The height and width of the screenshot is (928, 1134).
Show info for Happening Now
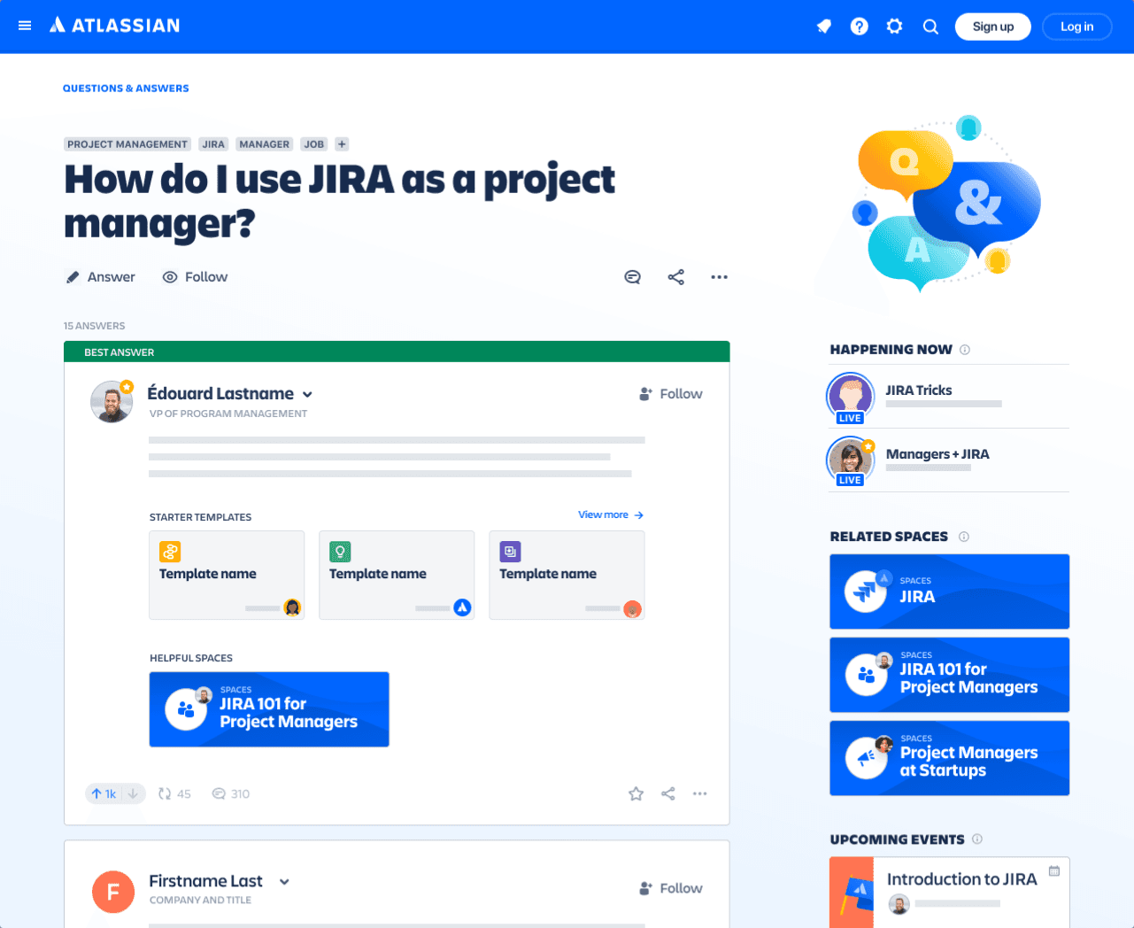pyautogui.click(x=965, y=350)
